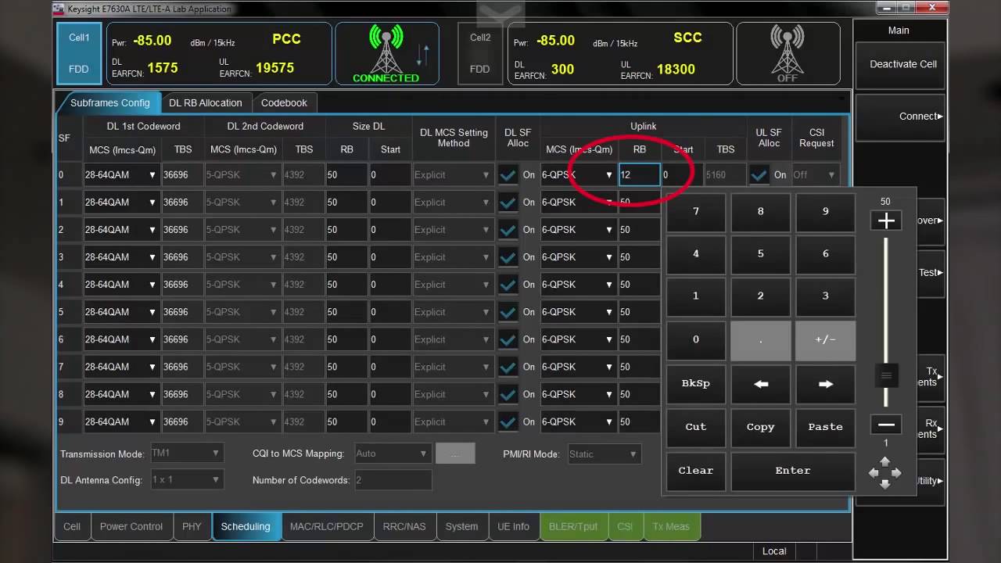The image size is (1001, 563).
Task: Toggle UL SF Alloc checkbox for subframe 0
Action: click(759, 175)
